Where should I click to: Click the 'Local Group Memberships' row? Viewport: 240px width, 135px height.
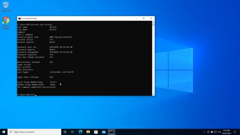click(37, 82)
